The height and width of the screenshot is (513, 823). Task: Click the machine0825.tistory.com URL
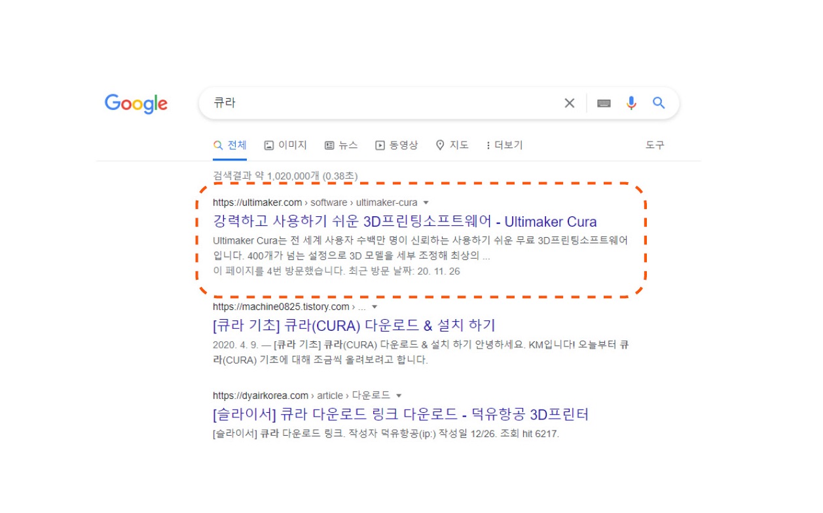[x=289, y=307]
